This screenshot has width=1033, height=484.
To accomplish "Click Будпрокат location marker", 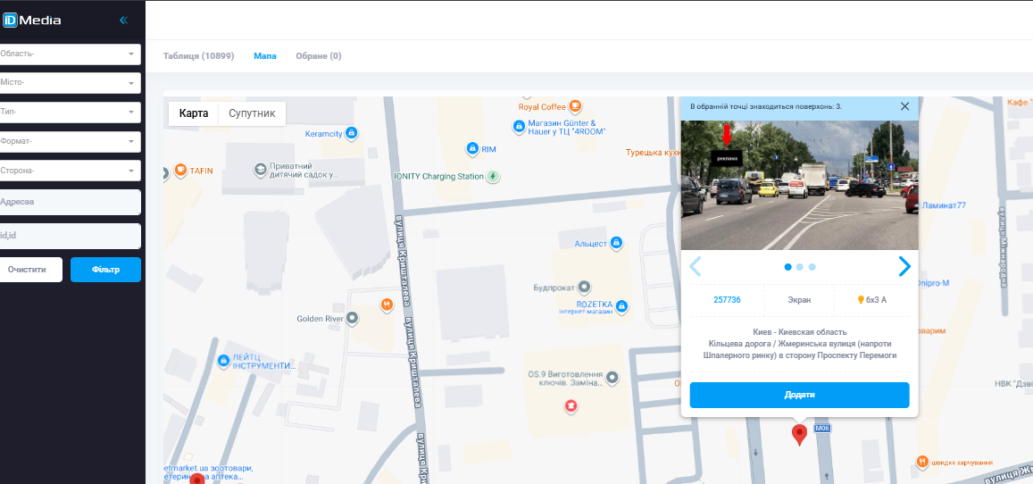I will [x=584, y=288].
